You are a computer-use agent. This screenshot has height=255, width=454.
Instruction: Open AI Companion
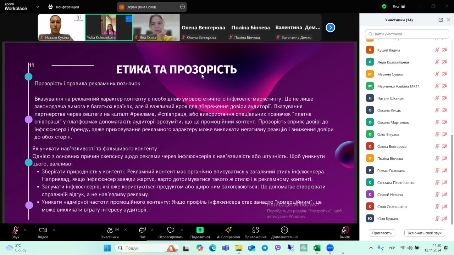(228, 232)
